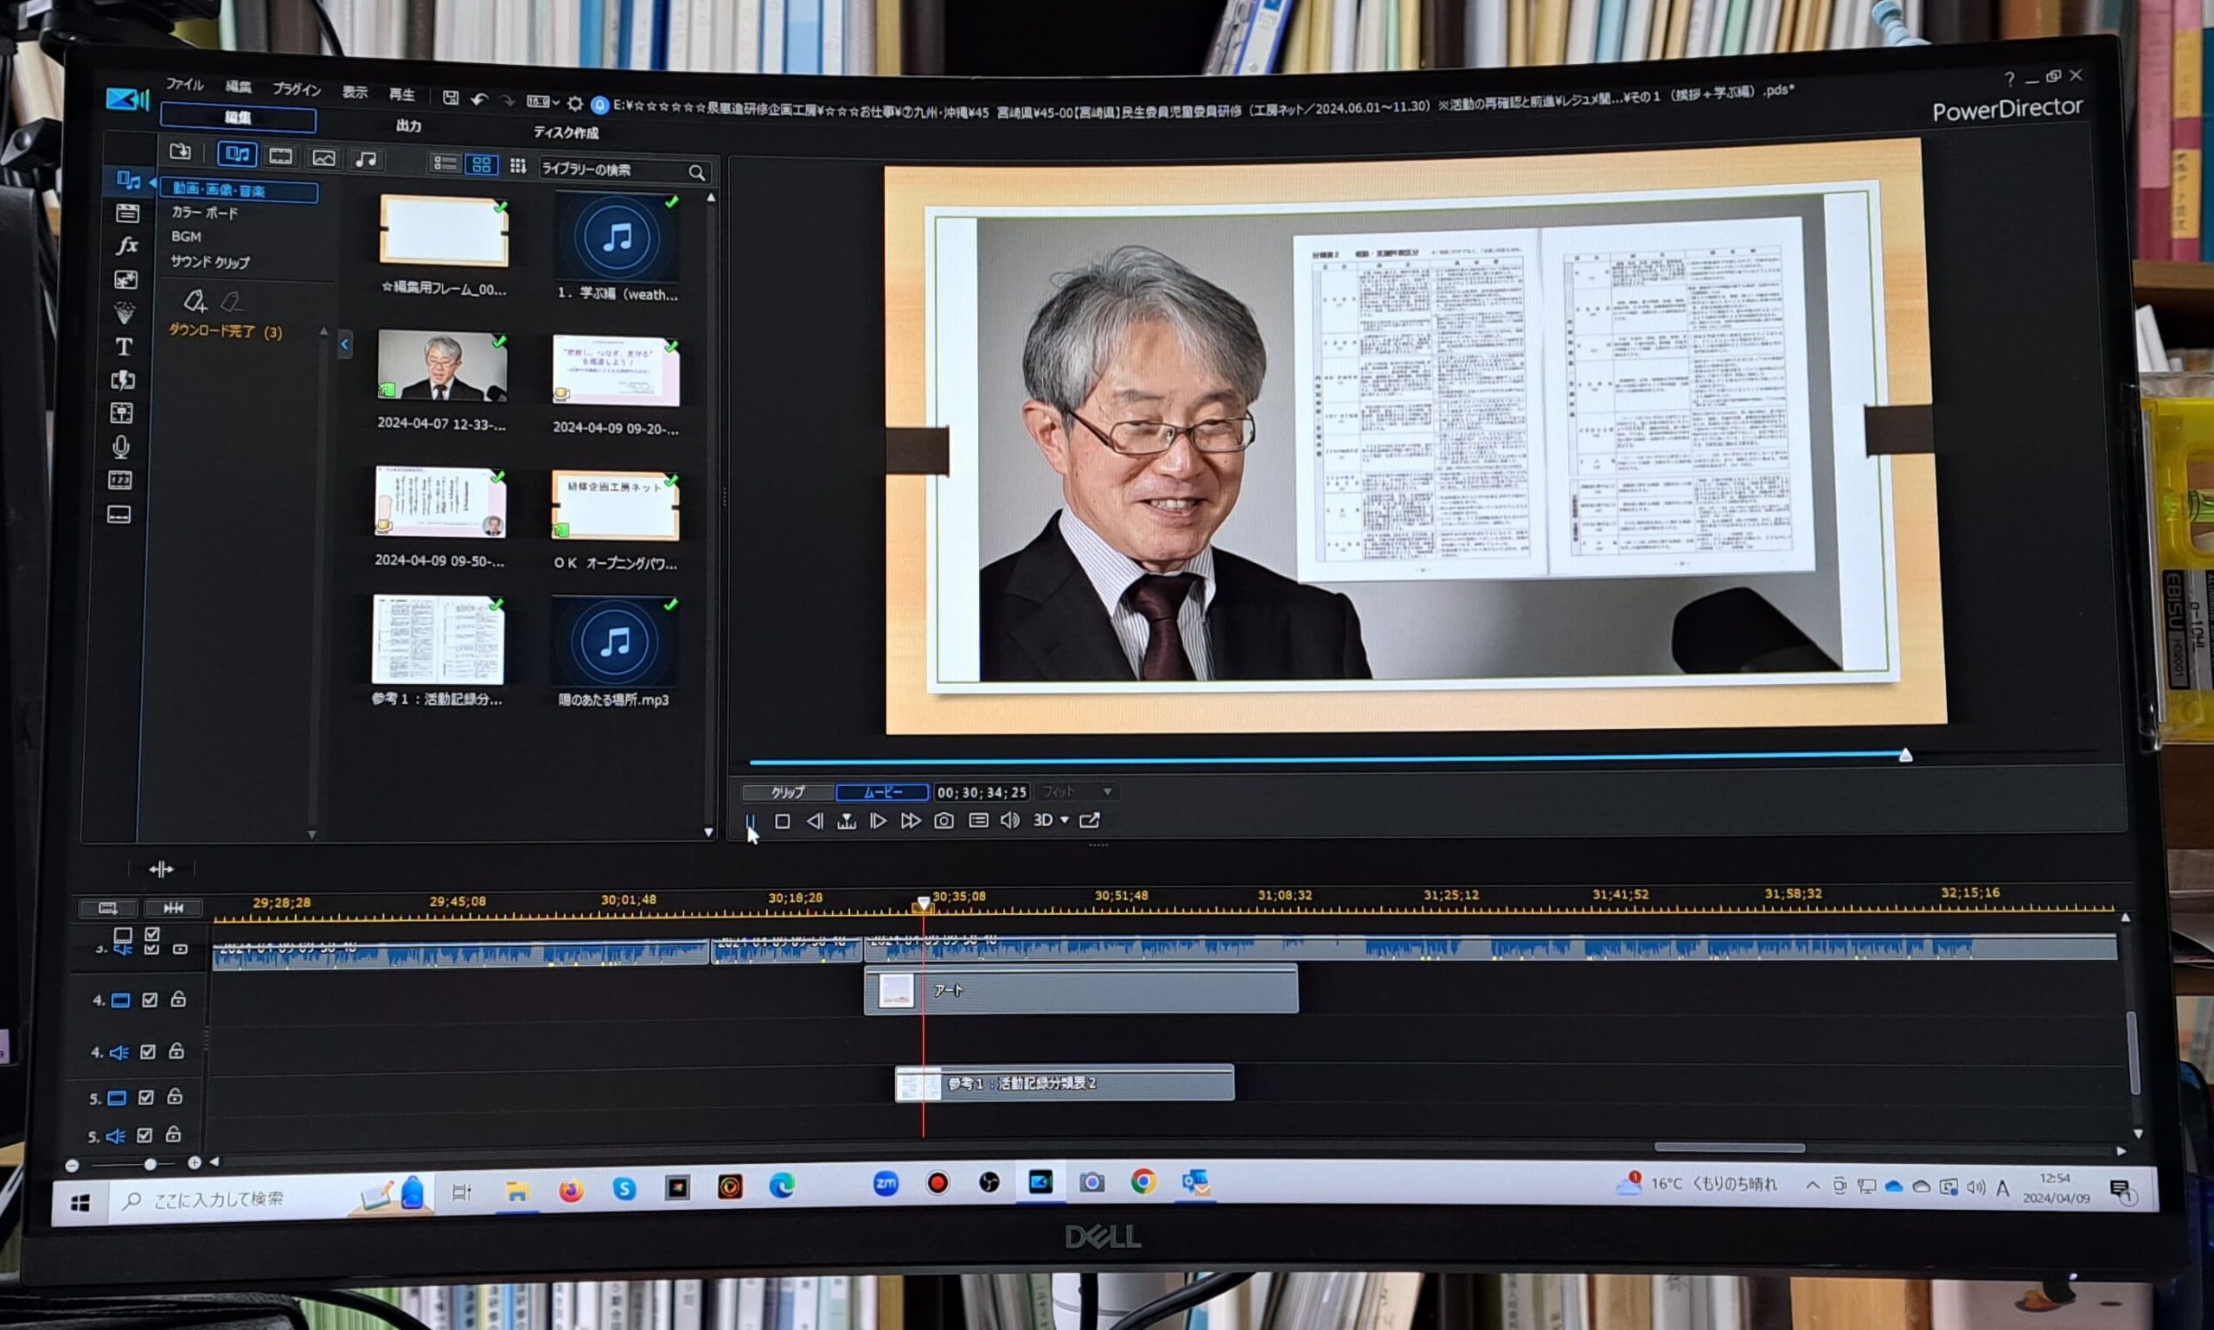The image size is (2214, 1330).
Task: Open the 再生 menu
Action: pos(401,94)
